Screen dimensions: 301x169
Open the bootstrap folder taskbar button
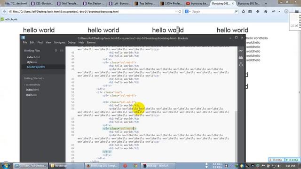click(x=66, y=166)
